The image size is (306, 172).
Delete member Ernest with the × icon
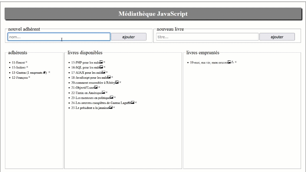click(27, 62)
